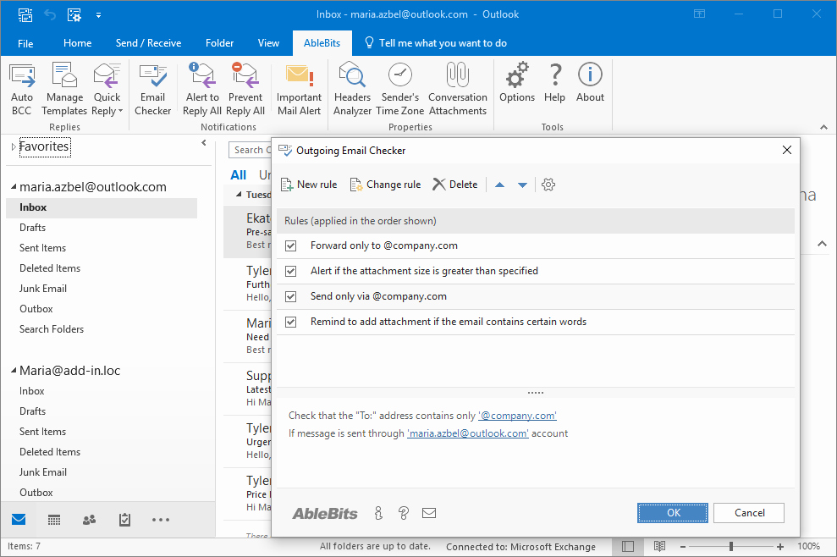Open Conversation Attachments
Viewport: 837px width, 557px height.
click(458, 89)
